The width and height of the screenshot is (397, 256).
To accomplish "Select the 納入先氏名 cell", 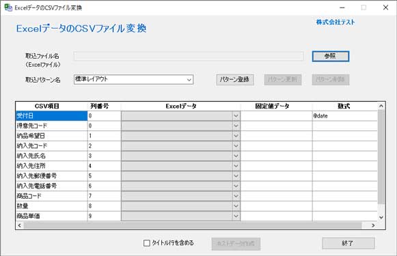I will pyautogui.click(x=52, y=156).
